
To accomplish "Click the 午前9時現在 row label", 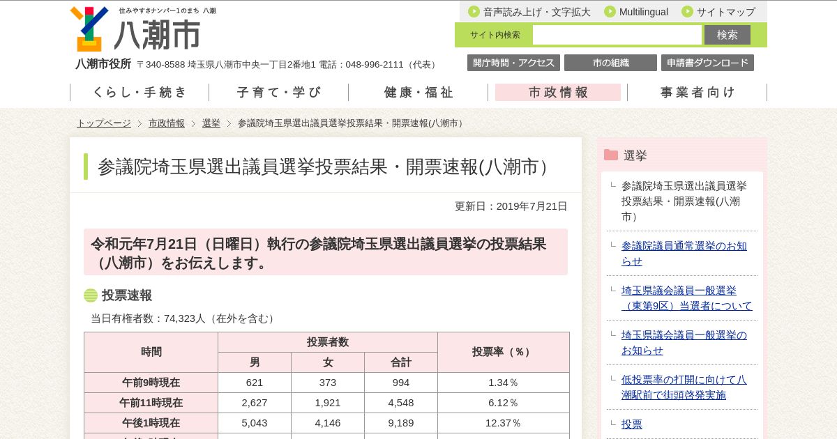I will pos(151,383).
